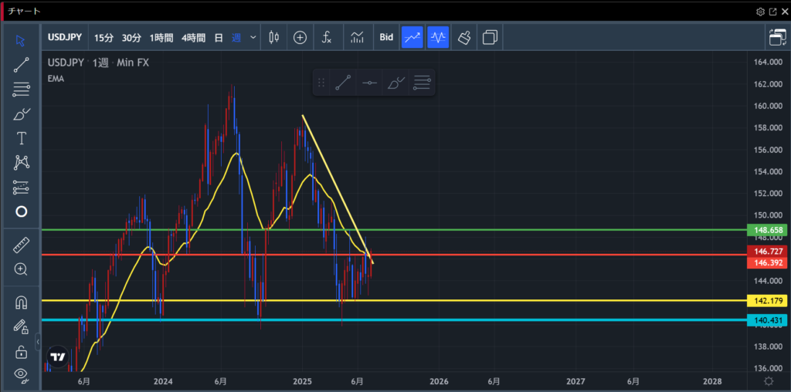Open the fx indicators menu
791x392 pixels.
[327, 37]
